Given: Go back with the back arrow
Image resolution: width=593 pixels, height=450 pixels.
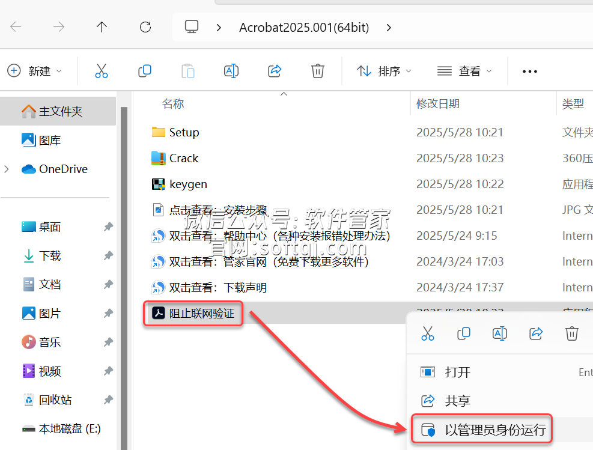Looking at the screenshot, I should (x=16, y=27).
